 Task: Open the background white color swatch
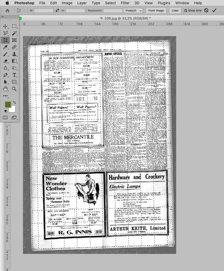point(13,109)
